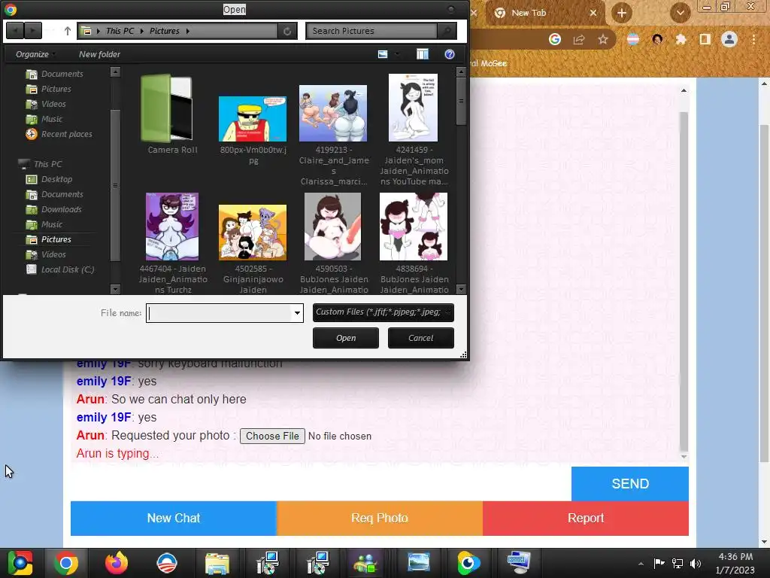Image resolution: width=770 pixels, height=578 pixels.
Task: Click the blue SEND button
Action: (x=630, y=484)
